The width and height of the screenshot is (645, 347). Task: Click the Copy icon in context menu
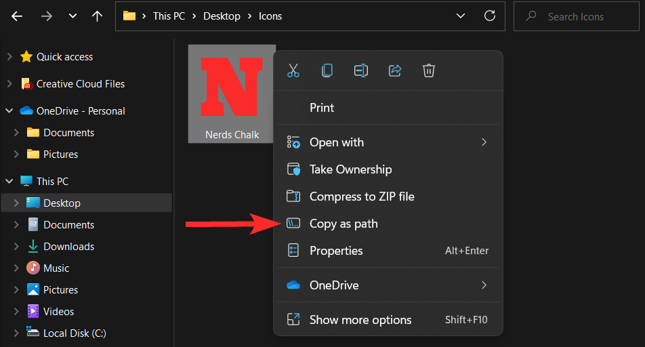[x=327, y=70]
